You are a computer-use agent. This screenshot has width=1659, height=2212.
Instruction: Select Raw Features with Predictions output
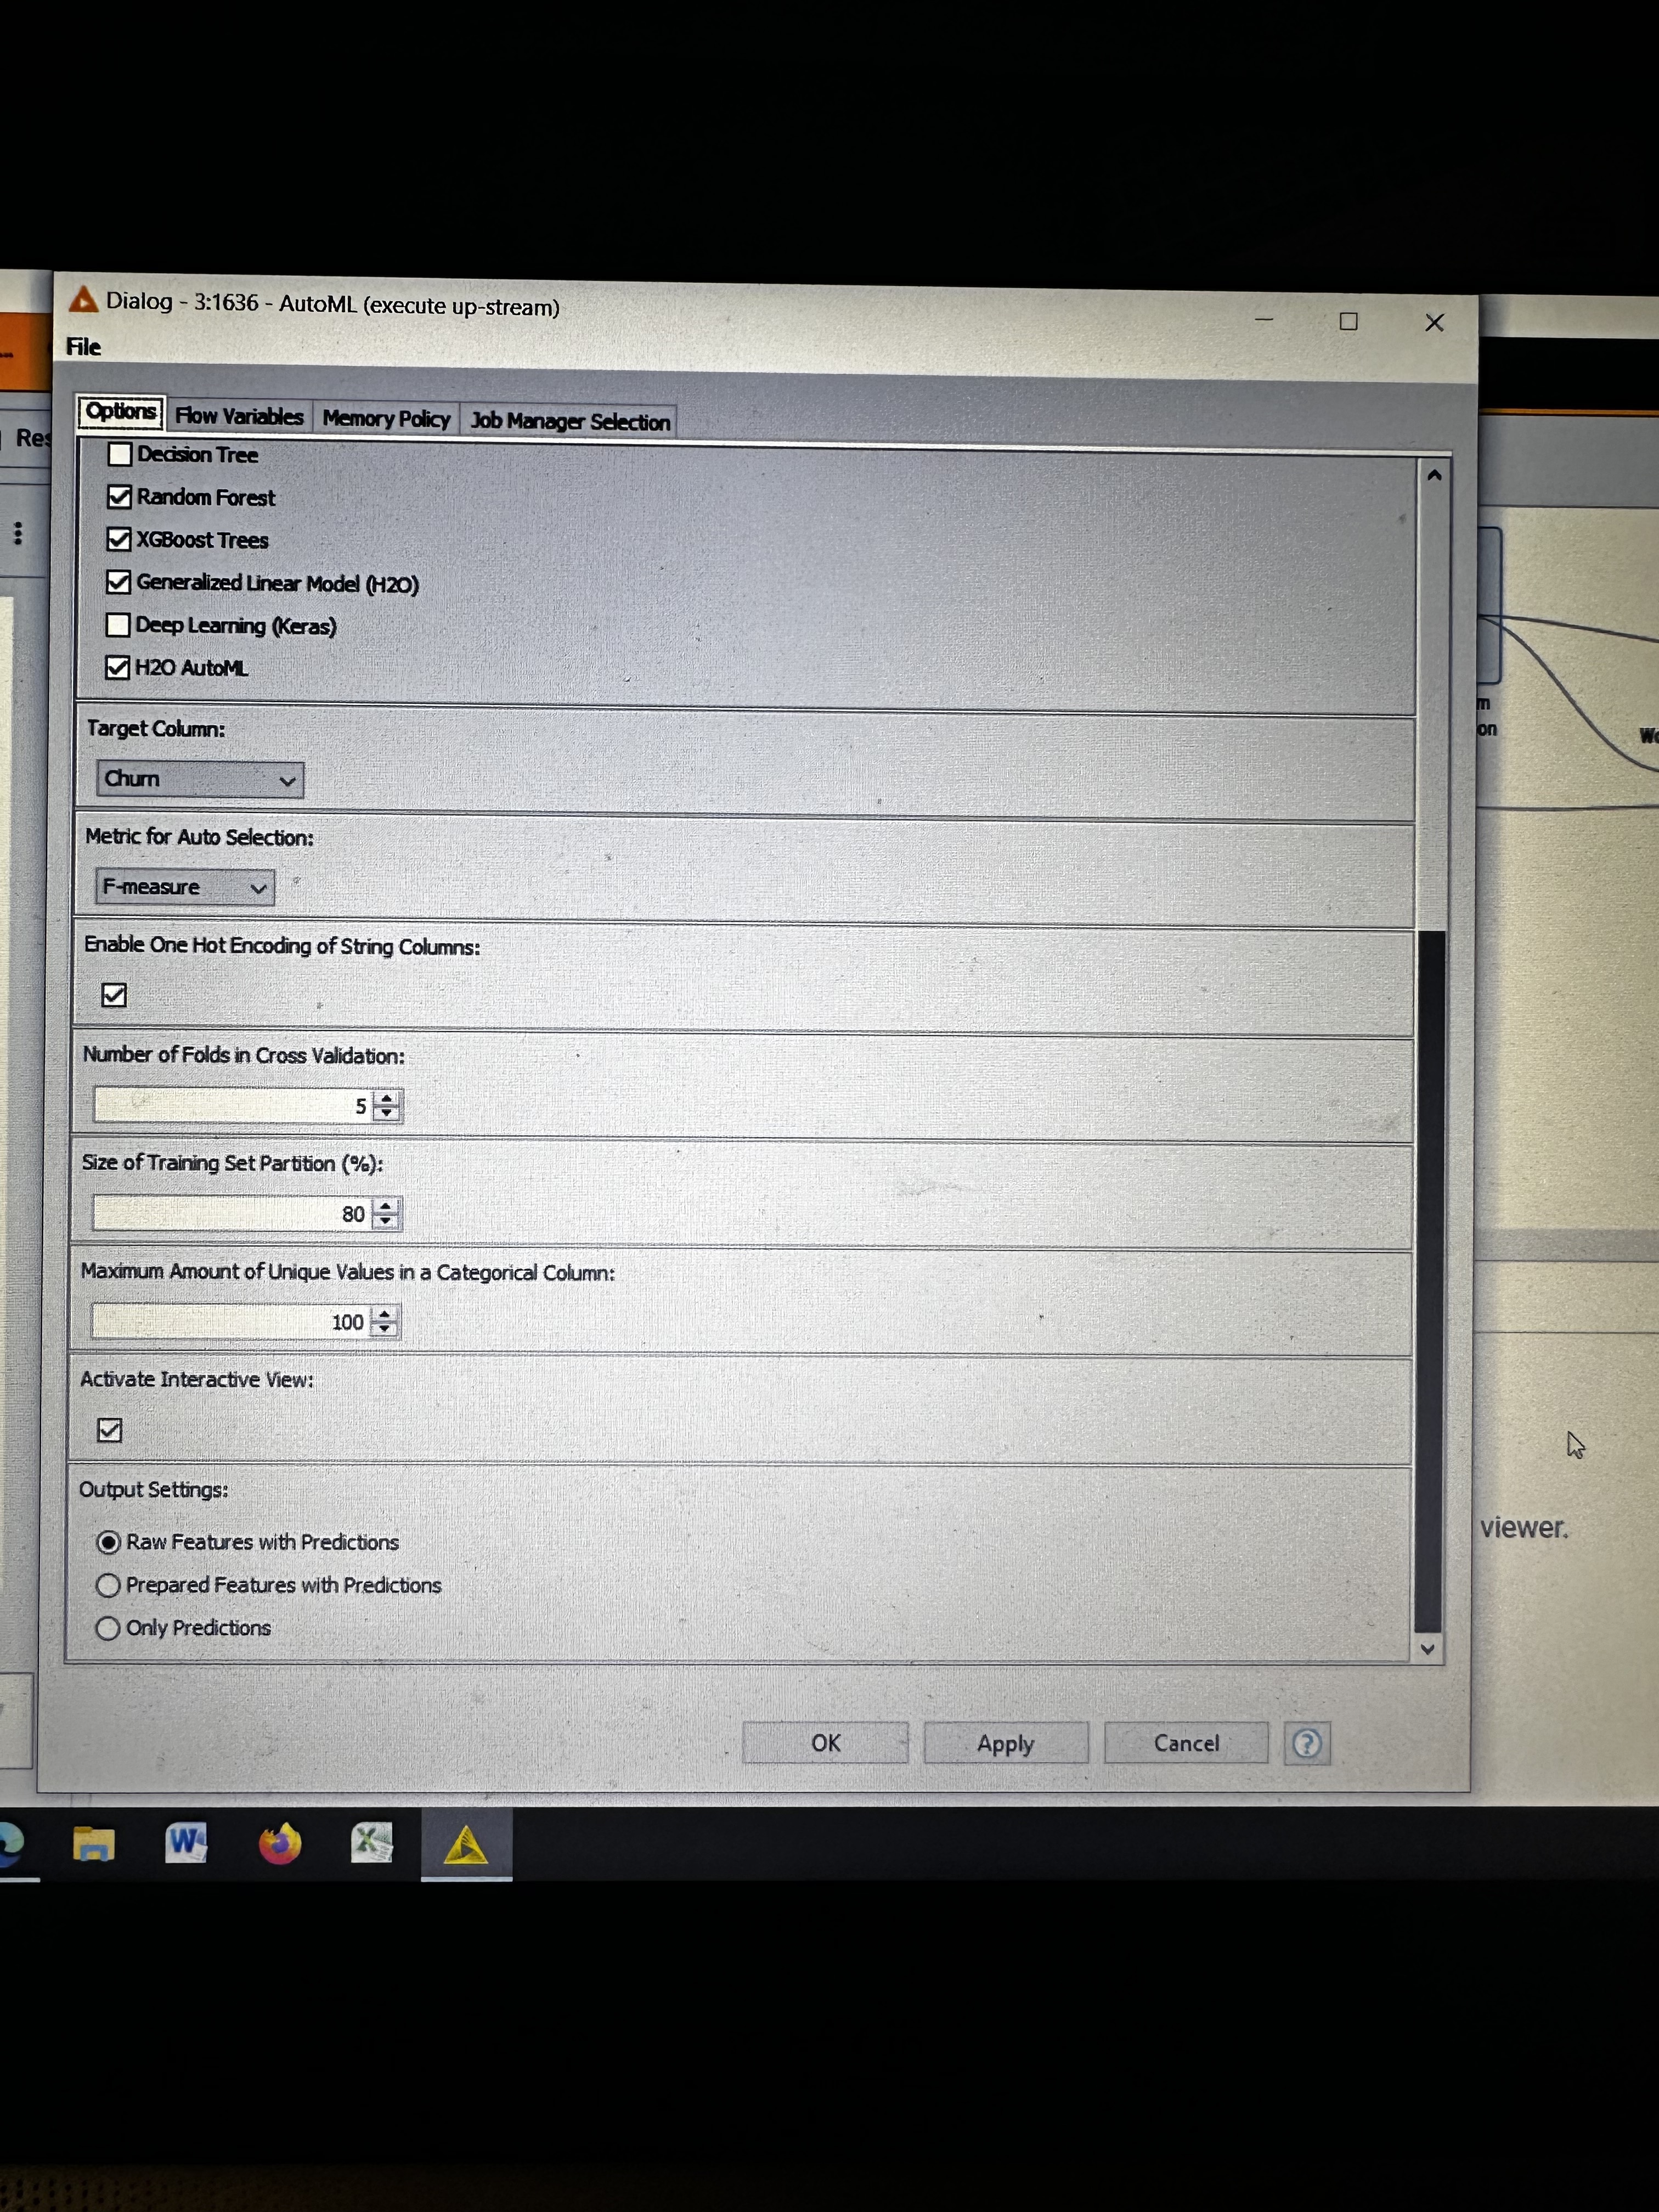click(x=108, y=1542)
